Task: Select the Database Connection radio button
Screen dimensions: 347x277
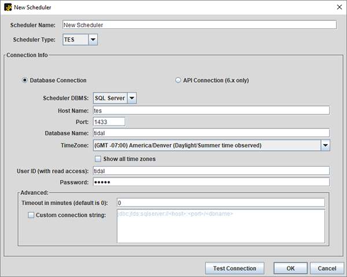Action: (x=25, y=80)
